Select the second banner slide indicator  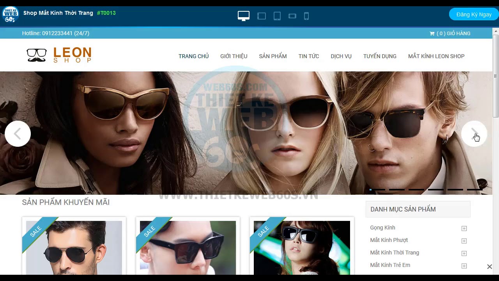pos(396,190)
